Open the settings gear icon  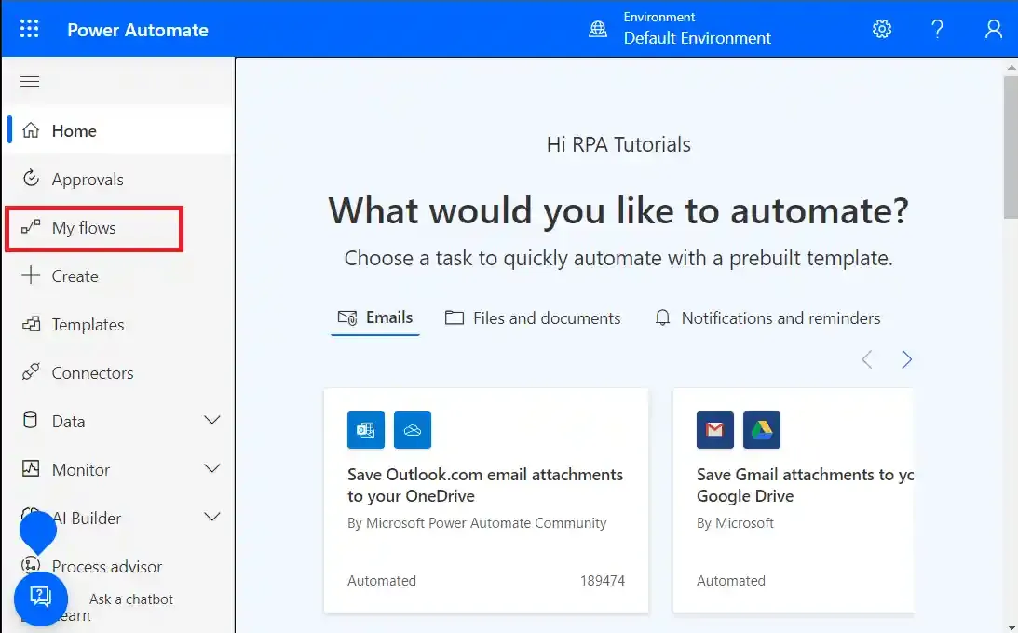[882, 29]
